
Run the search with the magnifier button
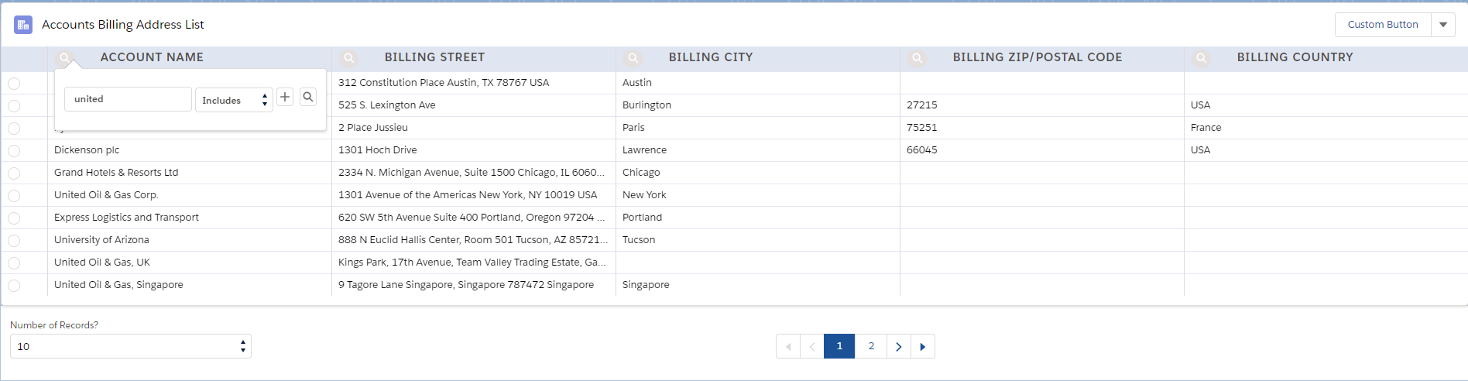coord(308,97)
